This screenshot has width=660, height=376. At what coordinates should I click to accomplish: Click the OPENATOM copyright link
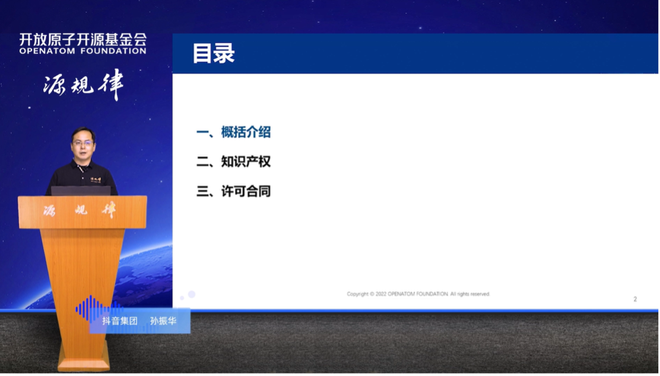[x=419, y=292]
